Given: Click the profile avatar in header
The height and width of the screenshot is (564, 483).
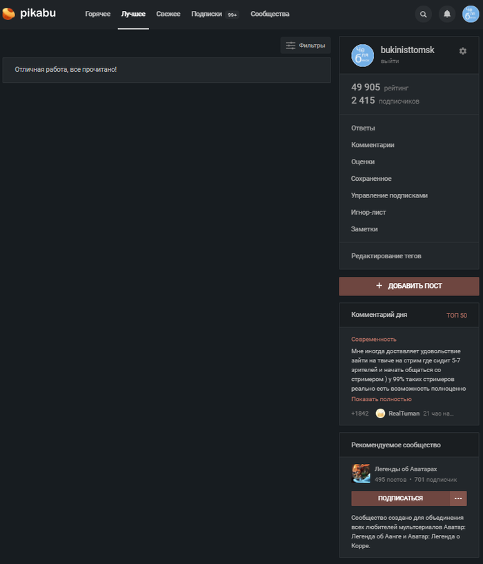Looking at the screenshot, I should point(471,14).
